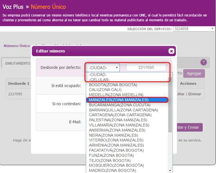This screenshot has width=216, height=173.
Task: Pick BUCARAMANGA(ZONA CUCUTA) option
Action: (x=127, y=105)
